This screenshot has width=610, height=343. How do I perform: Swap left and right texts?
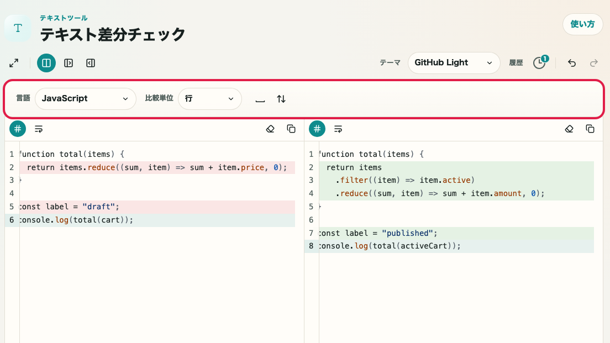[281, 99]
